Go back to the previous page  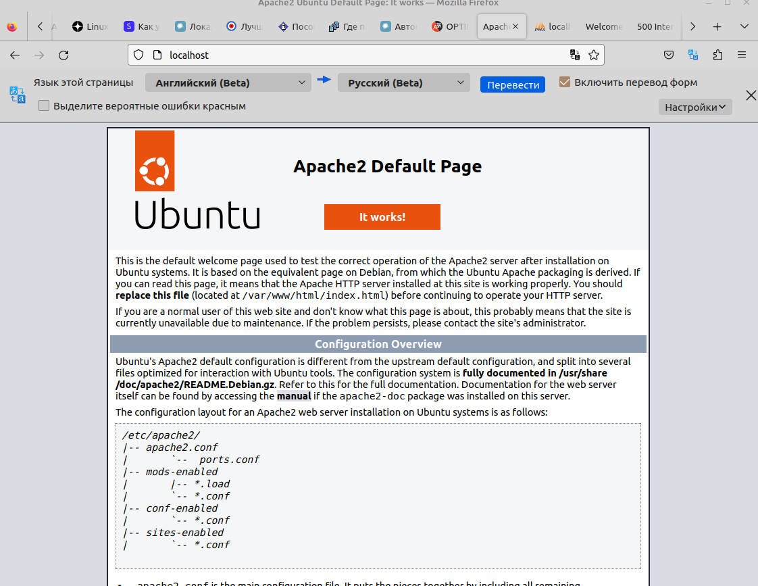click(x=15, y=55)
